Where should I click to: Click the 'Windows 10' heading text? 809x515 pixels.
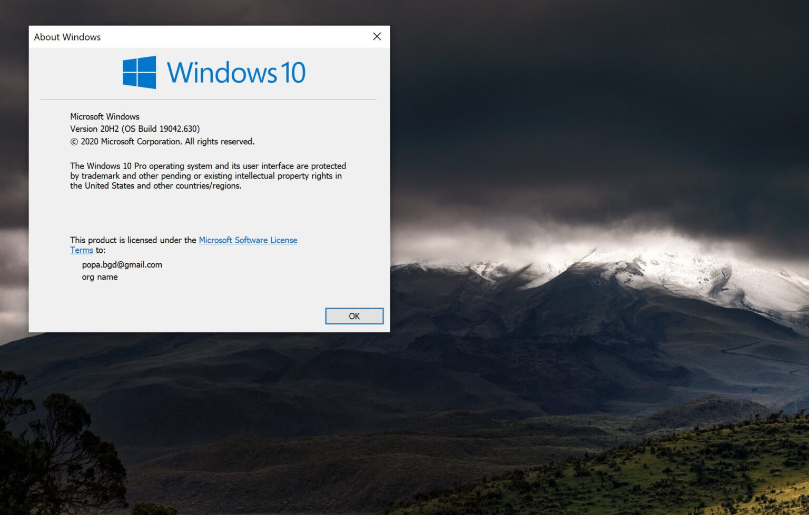(x=236, y=73)
